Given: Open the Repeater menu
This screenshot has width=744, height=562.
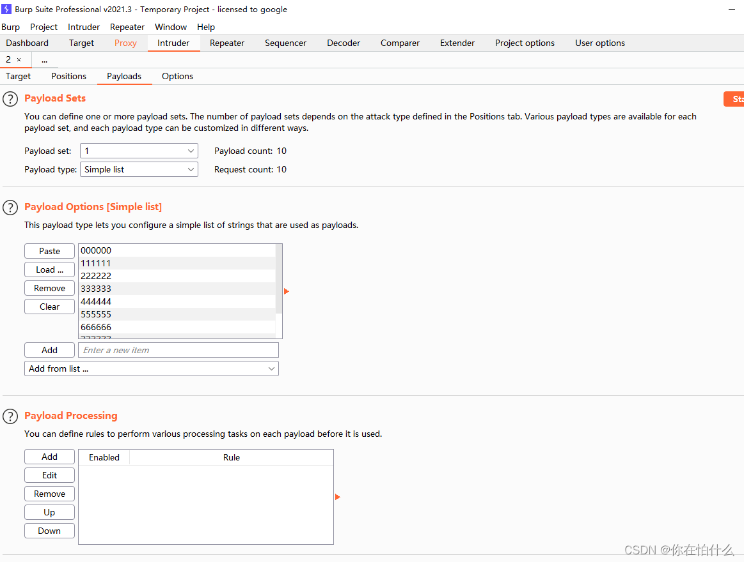Looking at the screenshot, I should point(127,27).
